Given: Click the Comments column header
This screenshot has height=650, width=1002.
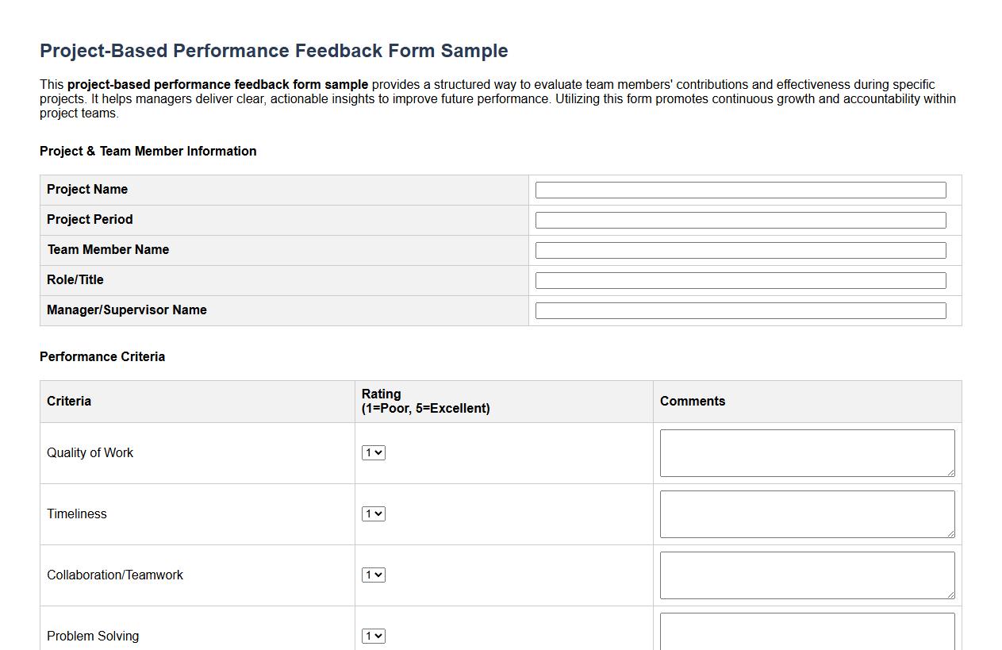Looking at the screenshot, I should pyautogui.click(x=693, y=401).
